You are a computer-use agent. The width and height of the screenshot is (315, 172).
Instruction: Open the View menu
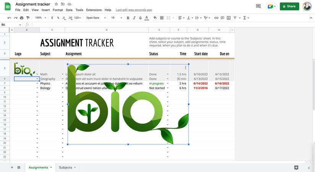tap(35, 10)
